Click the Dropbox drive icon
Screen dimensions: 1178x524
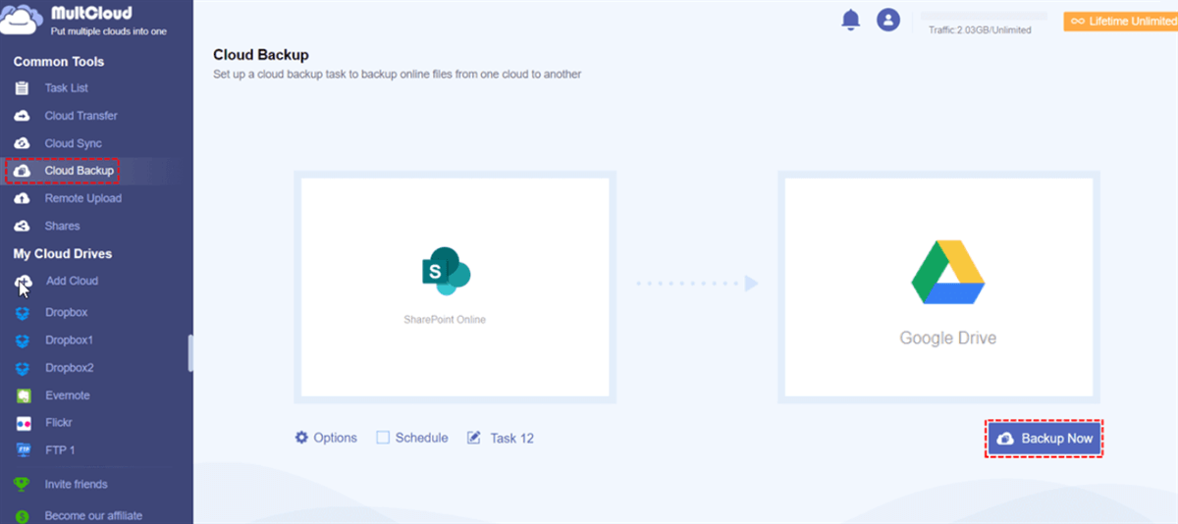(24, 312)
